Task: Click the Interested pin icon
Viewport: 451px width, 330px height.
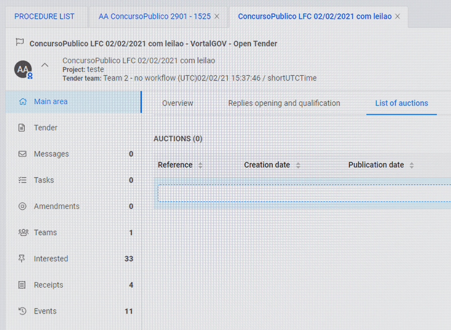Action: (22, 258)
